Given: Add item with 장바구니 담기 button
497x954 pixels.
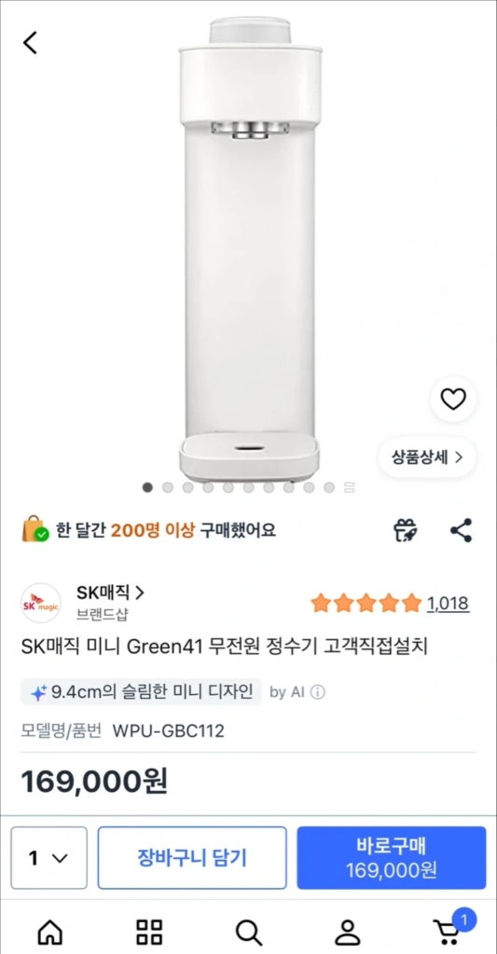Looking at the screenshot, I should coord(192,858).
